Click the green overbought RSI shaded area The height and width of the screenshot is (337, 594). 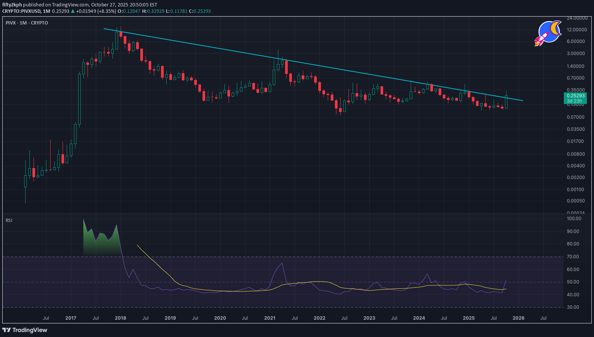[x=98, y=243]
